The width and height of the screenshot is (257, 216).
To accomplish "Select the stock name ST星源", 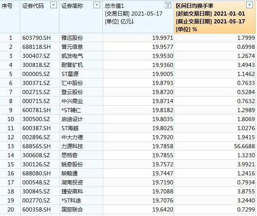I will tap(70, 74).
